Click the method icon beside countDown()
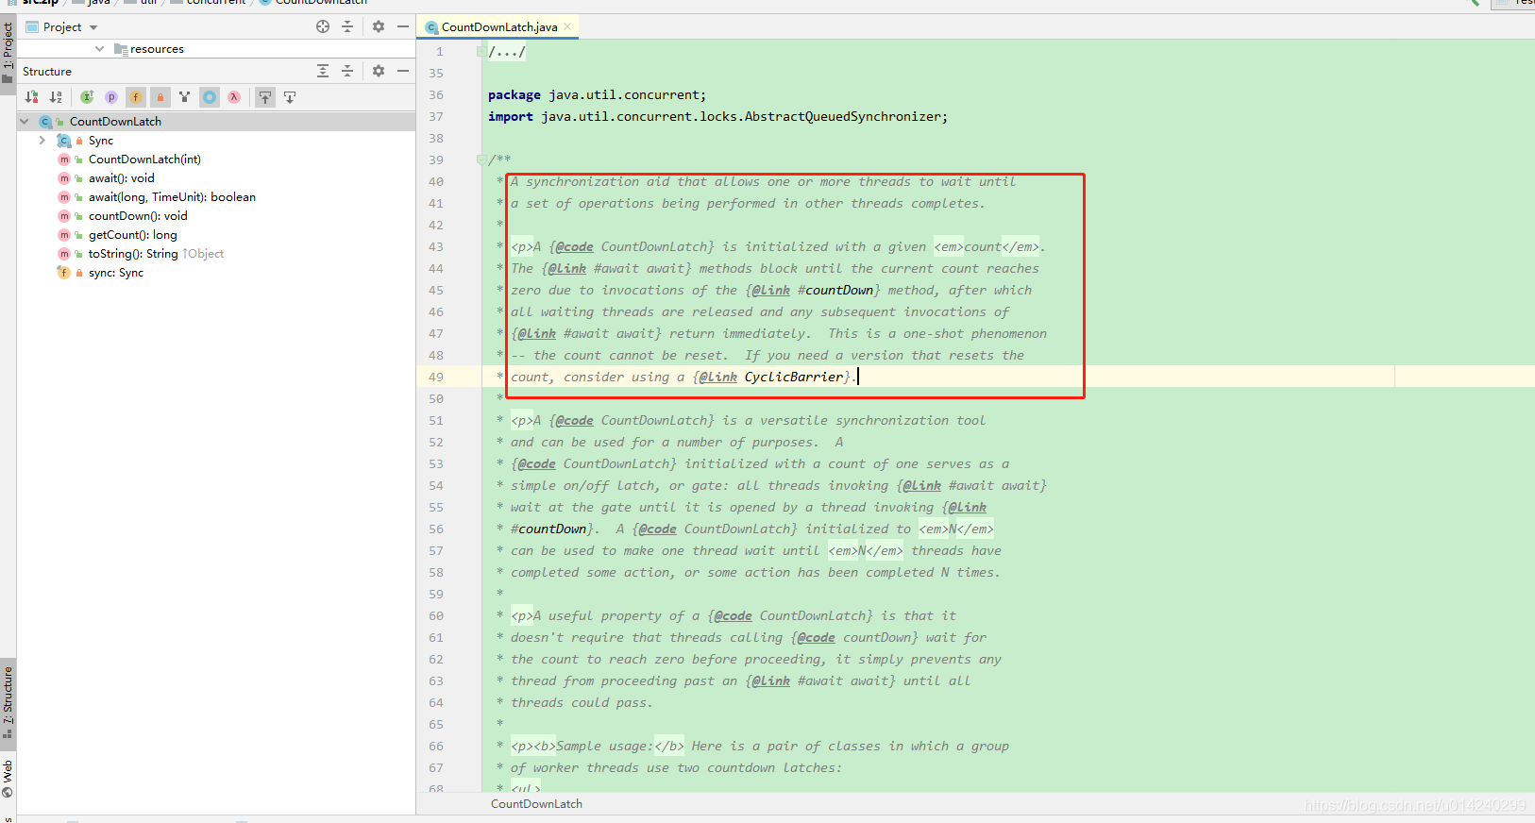Image resolution: width=1535 pixels, height=823 pixels. pyautogui.click(x=64, y=216)
